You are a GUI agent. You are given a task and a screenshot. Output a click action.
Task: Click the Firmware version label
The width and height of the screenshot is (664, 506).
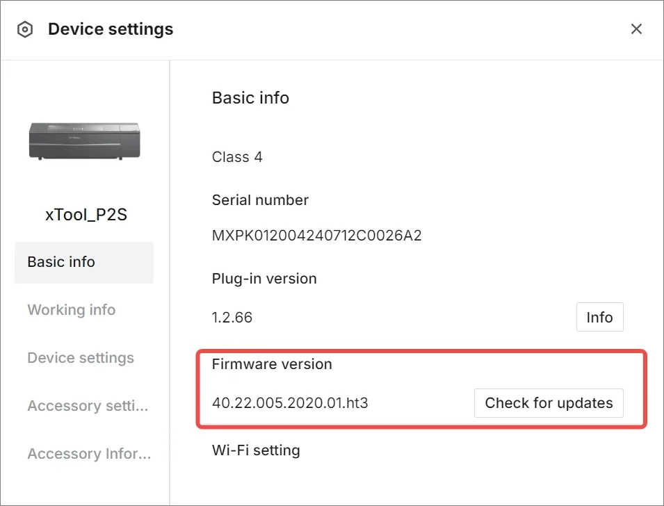coord(272,364)
